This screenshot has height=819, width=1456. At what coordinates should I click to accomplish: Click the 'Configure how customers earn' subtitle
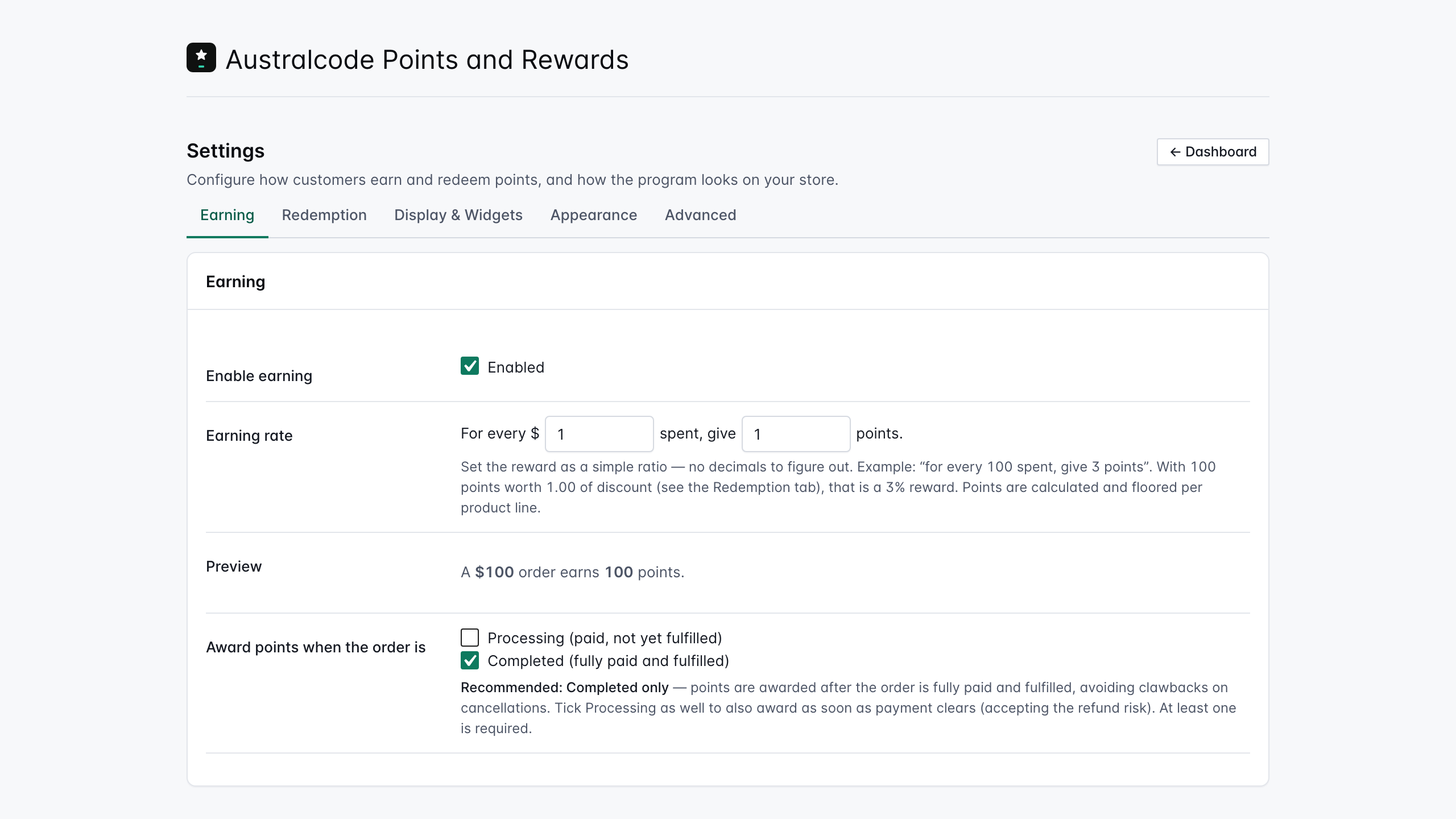click(512, 180)
